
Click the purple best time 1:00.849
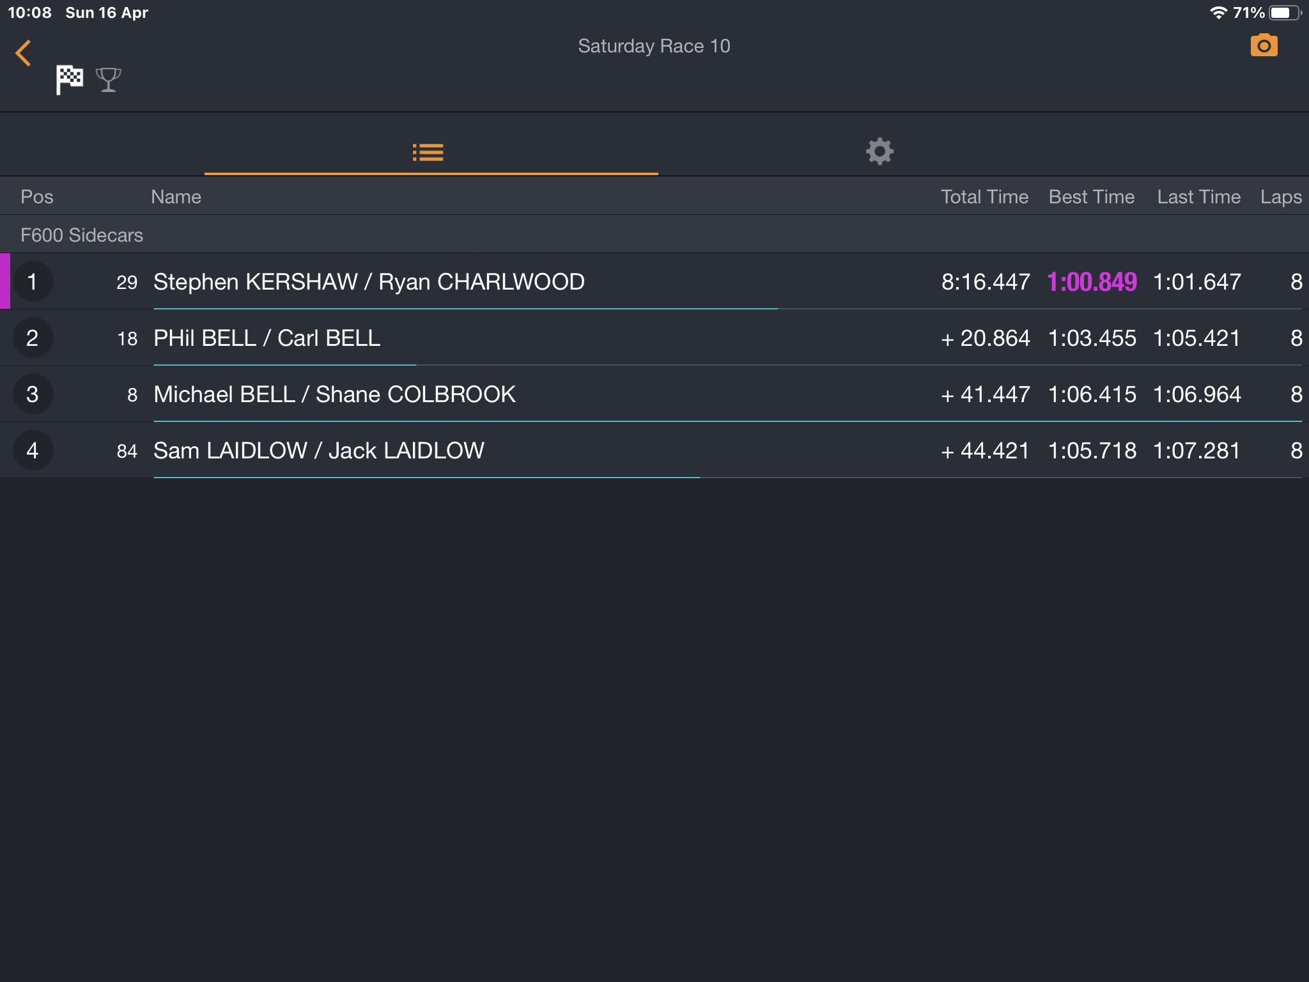click(x=1092, y=282)
